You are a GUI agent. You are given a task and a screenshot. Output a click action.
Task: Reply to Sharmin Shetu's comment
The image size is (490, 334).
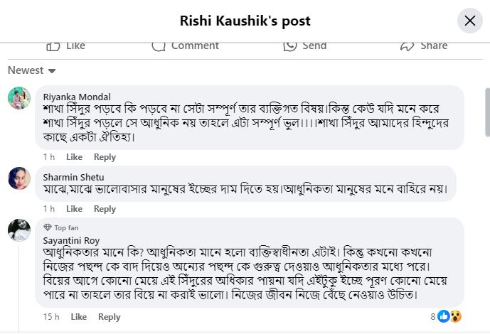pos(105,209)
